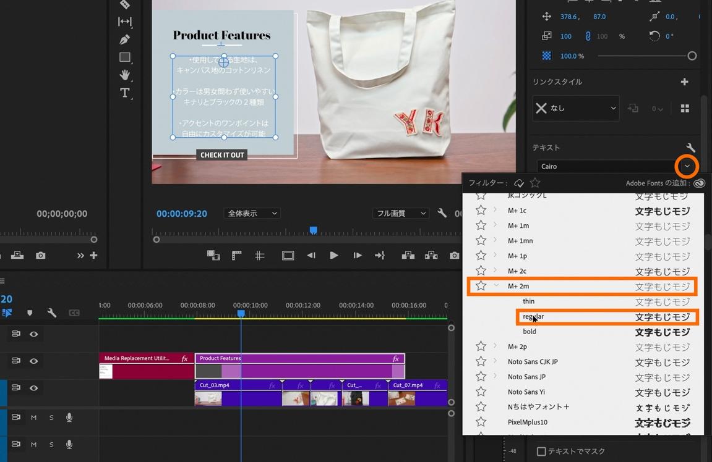712x462 pixels.
Task: Open timeline display settings wrench
Action: pos(52,313)
